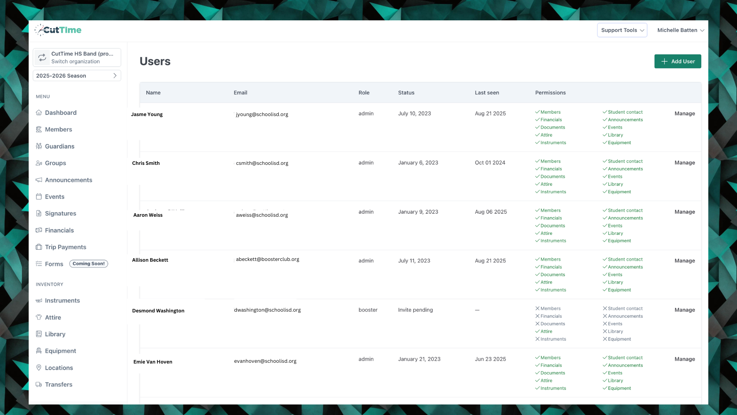This screenshot has height=415, width=737.
Task: Click the Add User button
Action: 678,61
